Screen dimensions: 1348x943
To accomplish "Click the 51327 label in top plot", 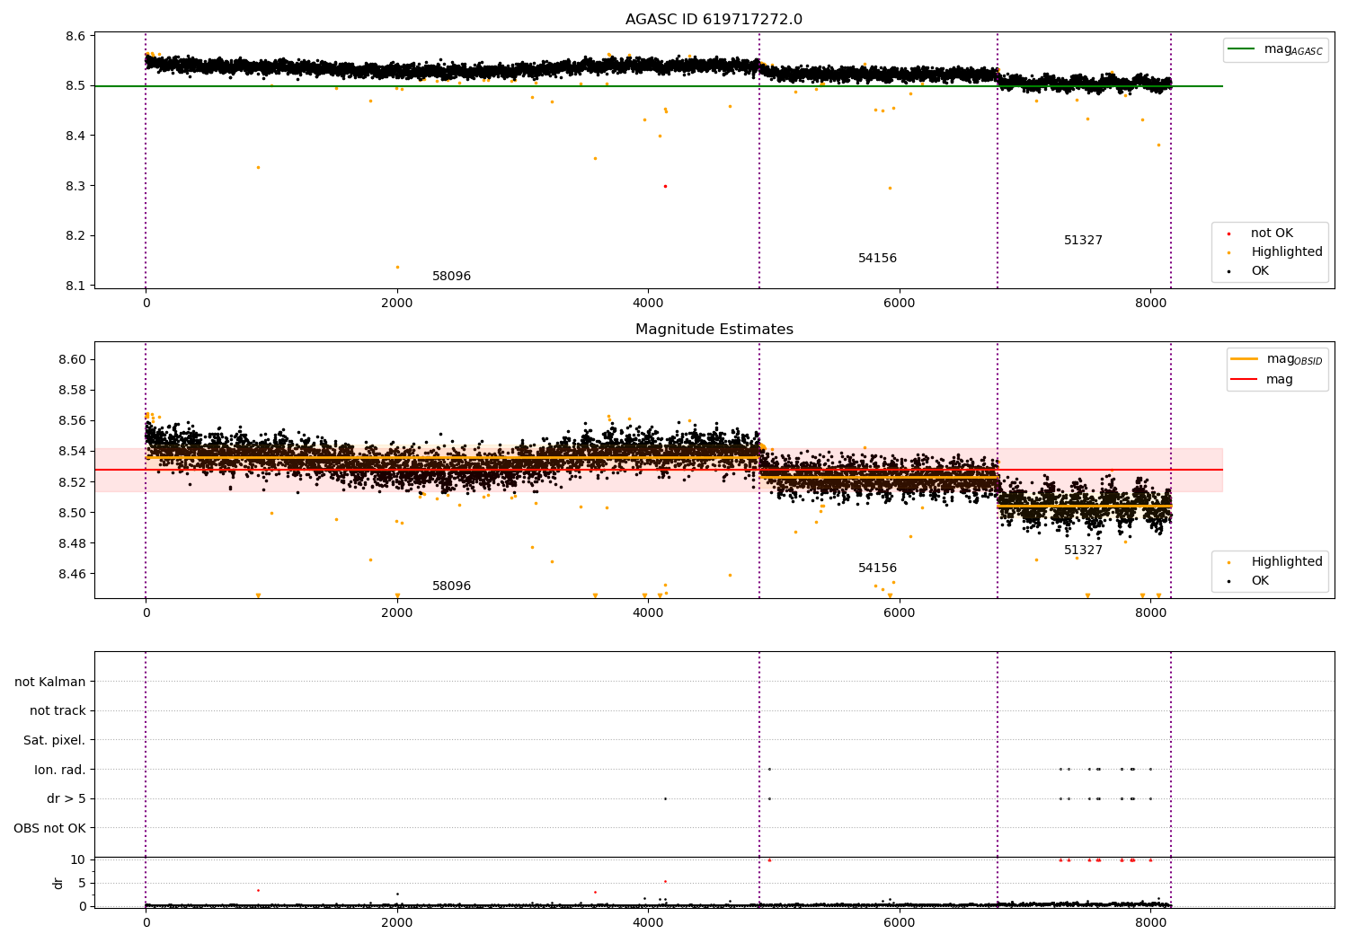I will click(x=1083, y=241).
